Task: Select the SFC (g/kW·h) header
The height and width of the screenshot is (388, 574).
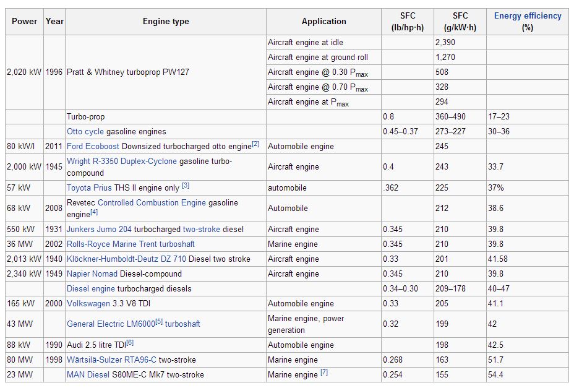Action: click(460, 22)
